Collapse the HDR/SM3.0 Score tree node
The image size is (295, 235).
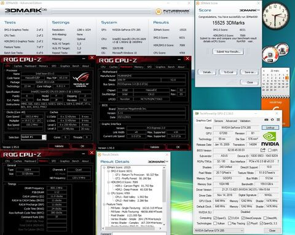(x=109, y=182)
